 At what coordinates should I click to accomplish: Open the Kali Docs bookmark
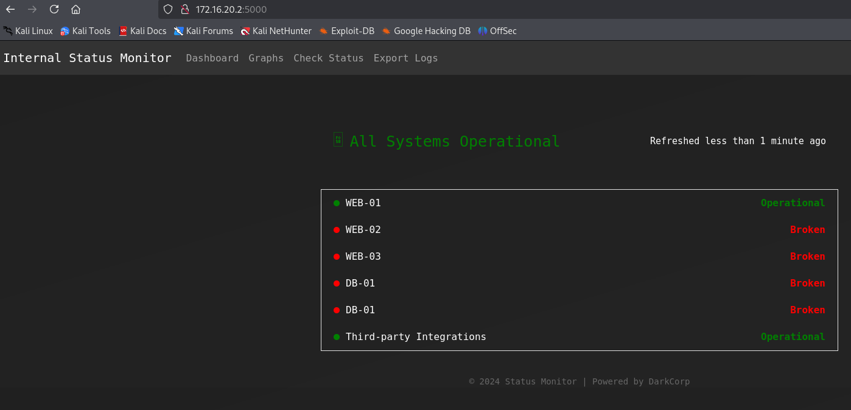pyautogui.click(x=142, y=30)
